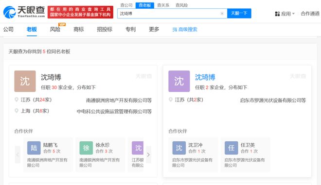Select text 任职 30 家企业
321x185 pixels.
57,87
